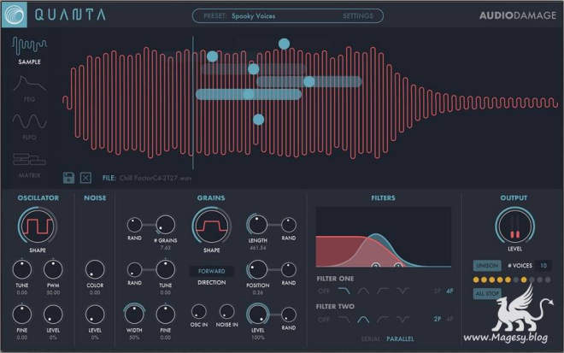Viewport: 564px width, 353px height.
Task: Click the Rand knob beside # Grains
Action: tap(134, 225)
